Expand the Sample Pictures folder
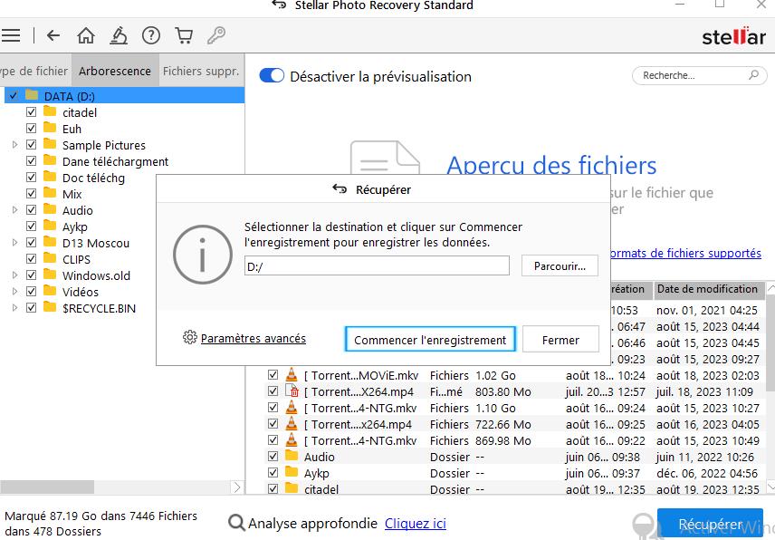Viewport: 775px width, 540px height. point(14,145)
